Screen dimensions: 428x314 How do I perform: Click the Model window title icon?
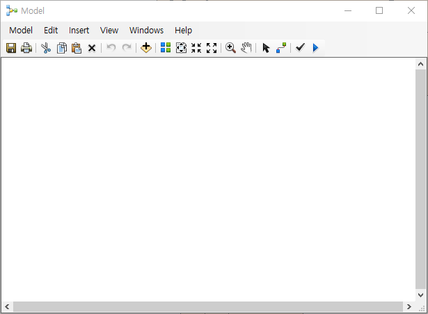coord(11,10)
